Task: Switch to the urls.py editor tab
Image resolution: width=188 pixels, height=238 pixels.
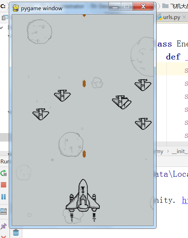Action: (x=171, y=17)
